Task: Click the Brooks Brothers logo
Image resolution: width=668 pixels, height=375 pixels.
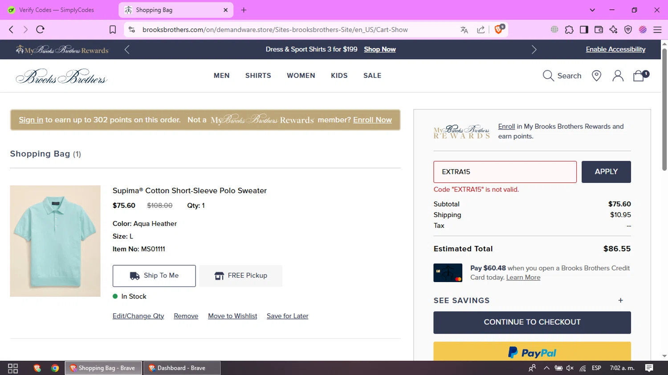Action: [x=61, y=77]
